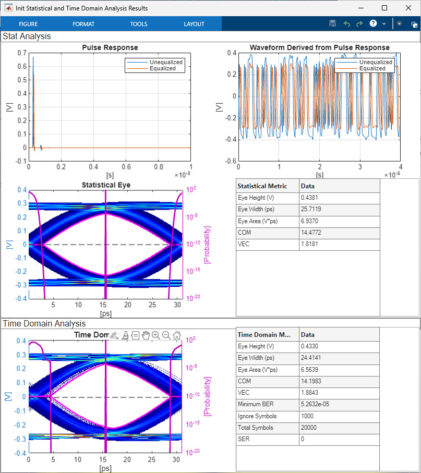
Task: Switch to the FORMAT tab
Action: [83, 24]
